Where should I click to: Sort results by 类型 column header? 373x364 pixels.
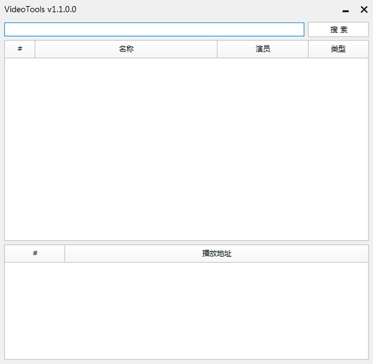[x=338, y=49]
